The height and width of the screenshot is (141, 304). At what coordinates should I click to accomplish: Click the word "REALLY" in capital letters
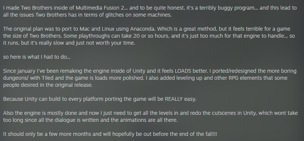tap(174, 99)
